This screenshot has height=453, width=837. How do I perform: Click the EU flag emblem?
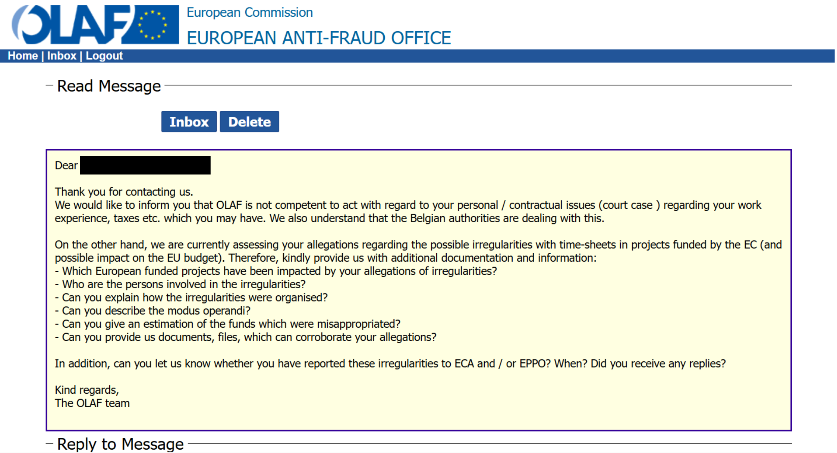point(152,25)
